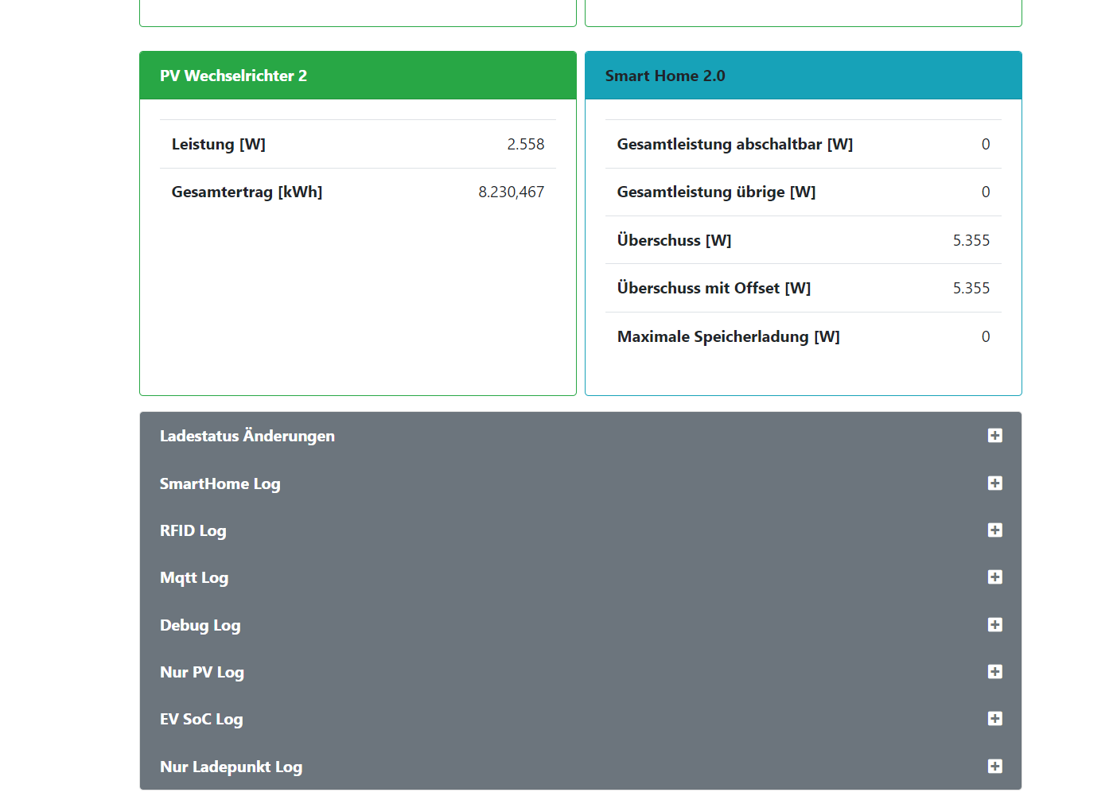Select the EV SoC Log title
Image resolution: width=1113 pixels, height=796 pixels.
tap(201, 719)
